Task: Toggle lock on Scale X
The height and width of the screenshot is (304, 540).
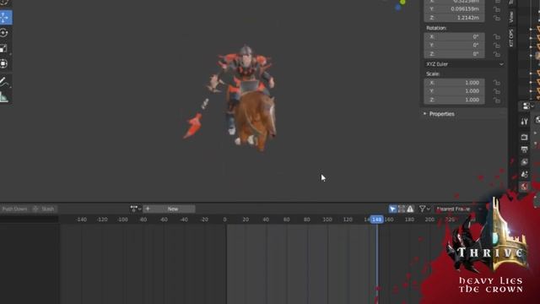Action: coord(497,83)
